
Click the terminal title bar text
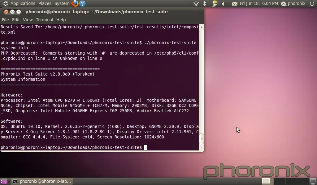(97, 12)
